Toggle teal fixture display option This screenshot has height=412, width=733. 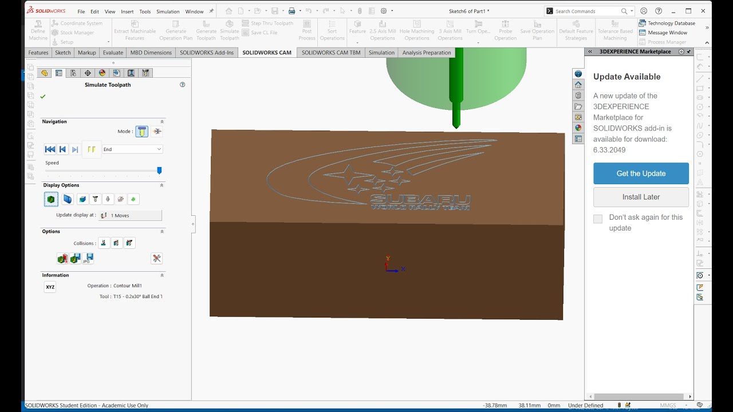(x=82, y=199)
